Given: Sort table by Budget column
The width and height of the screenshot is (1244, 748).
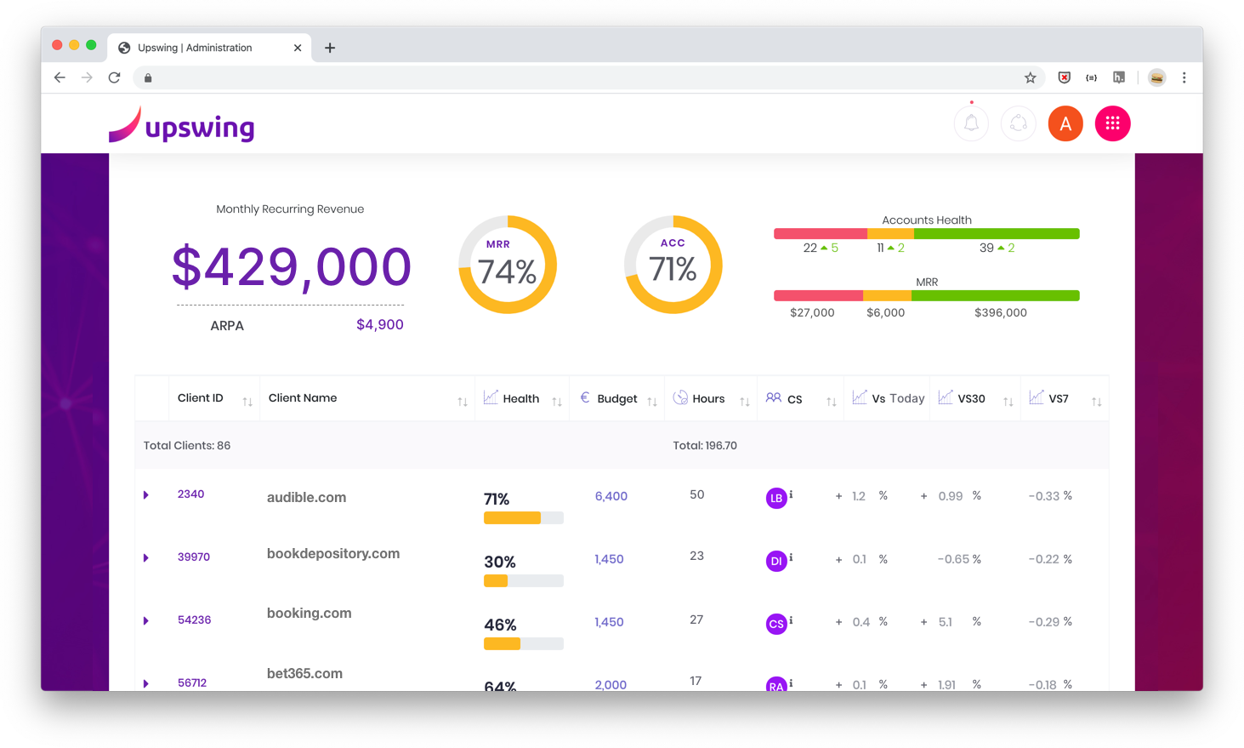Looking at the screenshot, I should (x=652, y=402).
